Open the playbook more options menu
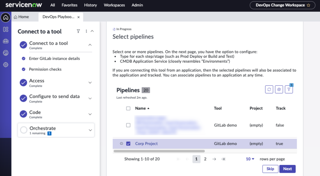Image resolution: width=320 pixels, height=176 pixels. [x=86, y=31]
